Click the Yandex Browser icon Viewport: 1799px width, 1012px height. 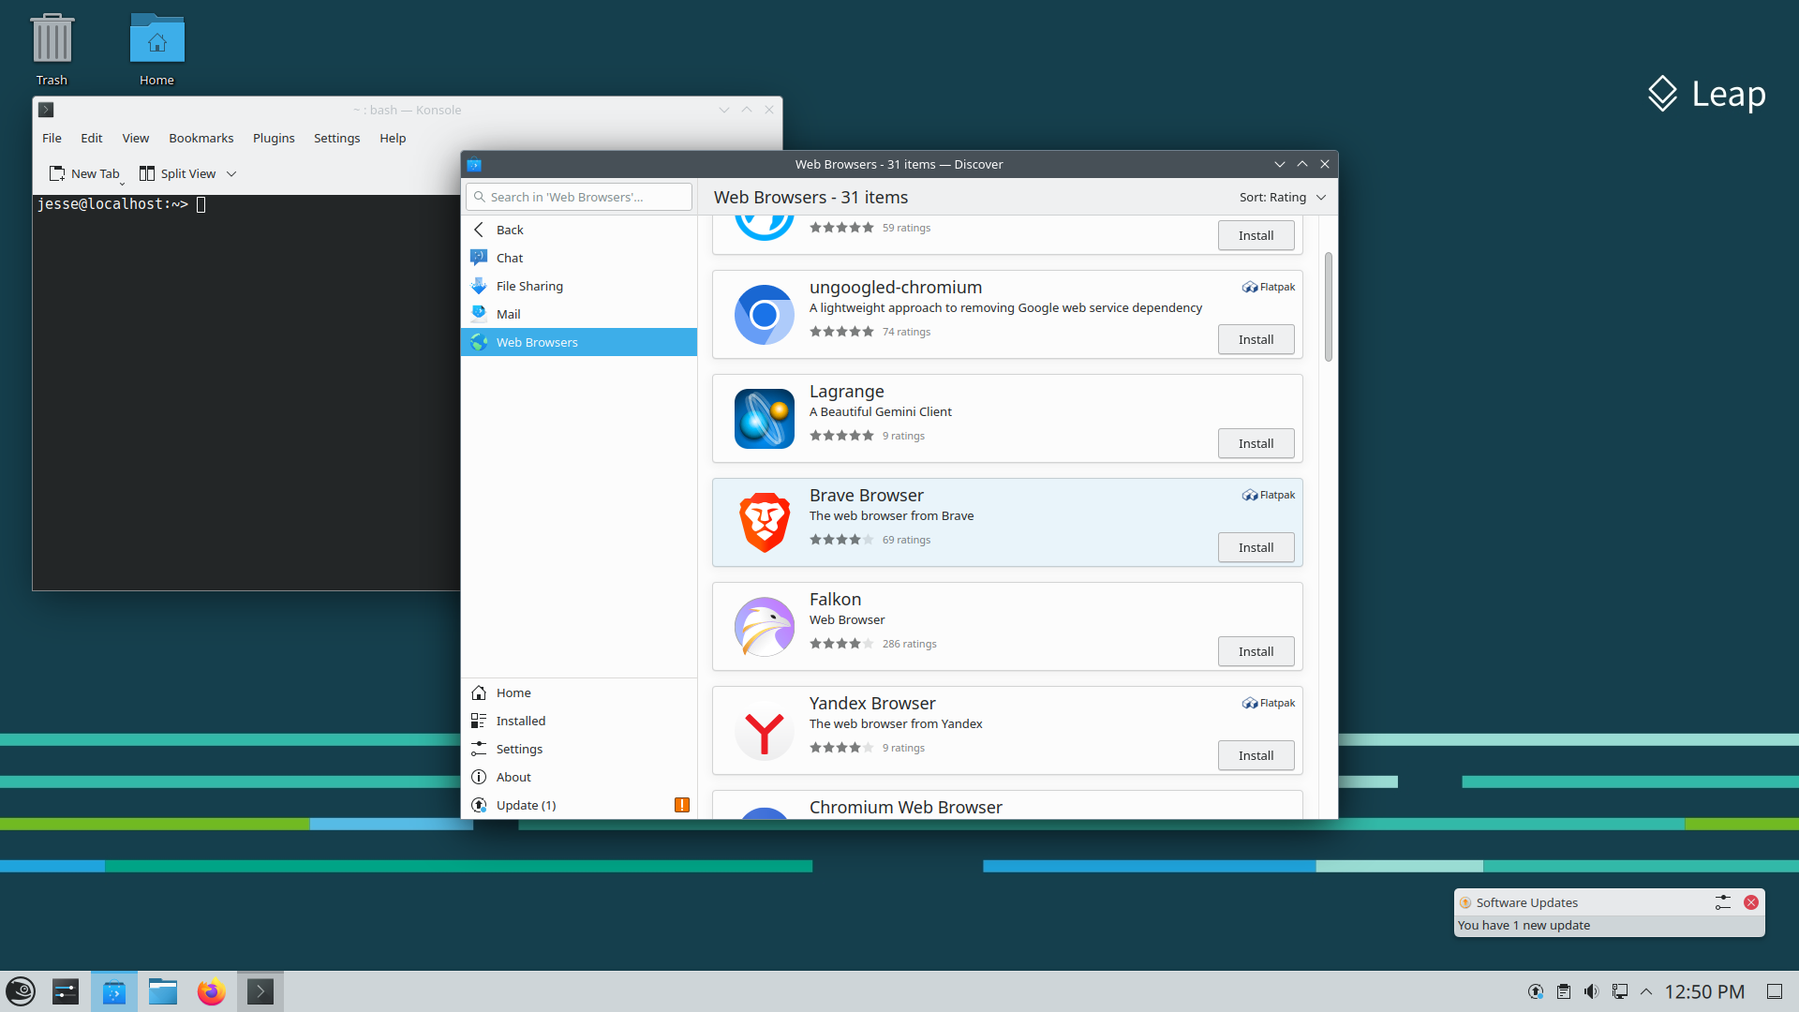(x=764, y=731)
